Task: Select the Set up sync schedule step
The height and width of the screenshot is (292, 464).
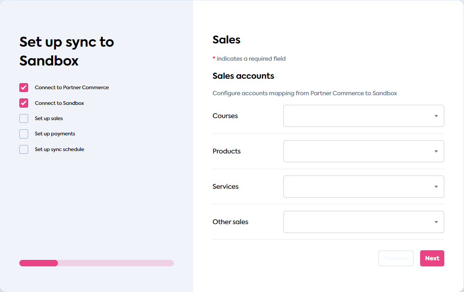Action: tap(60, 149)
